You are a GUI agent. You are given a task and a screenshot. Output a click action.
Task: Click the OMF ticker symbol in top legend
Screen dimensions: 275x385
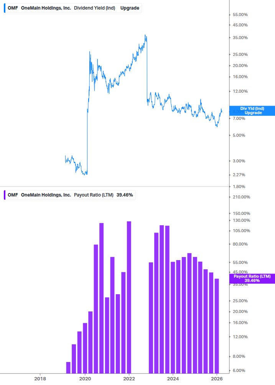12,8
